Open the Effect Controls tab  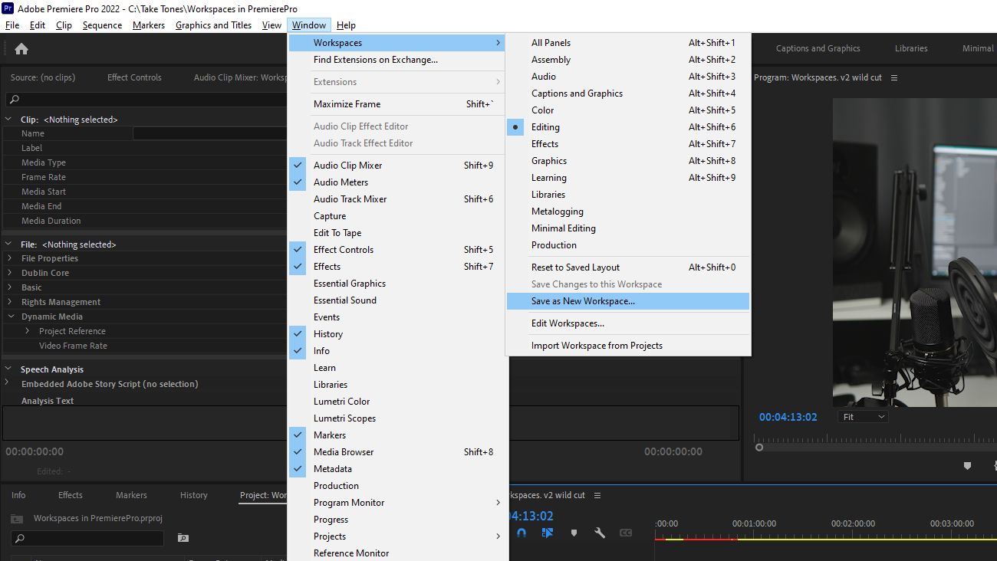(x=134, y=77)
